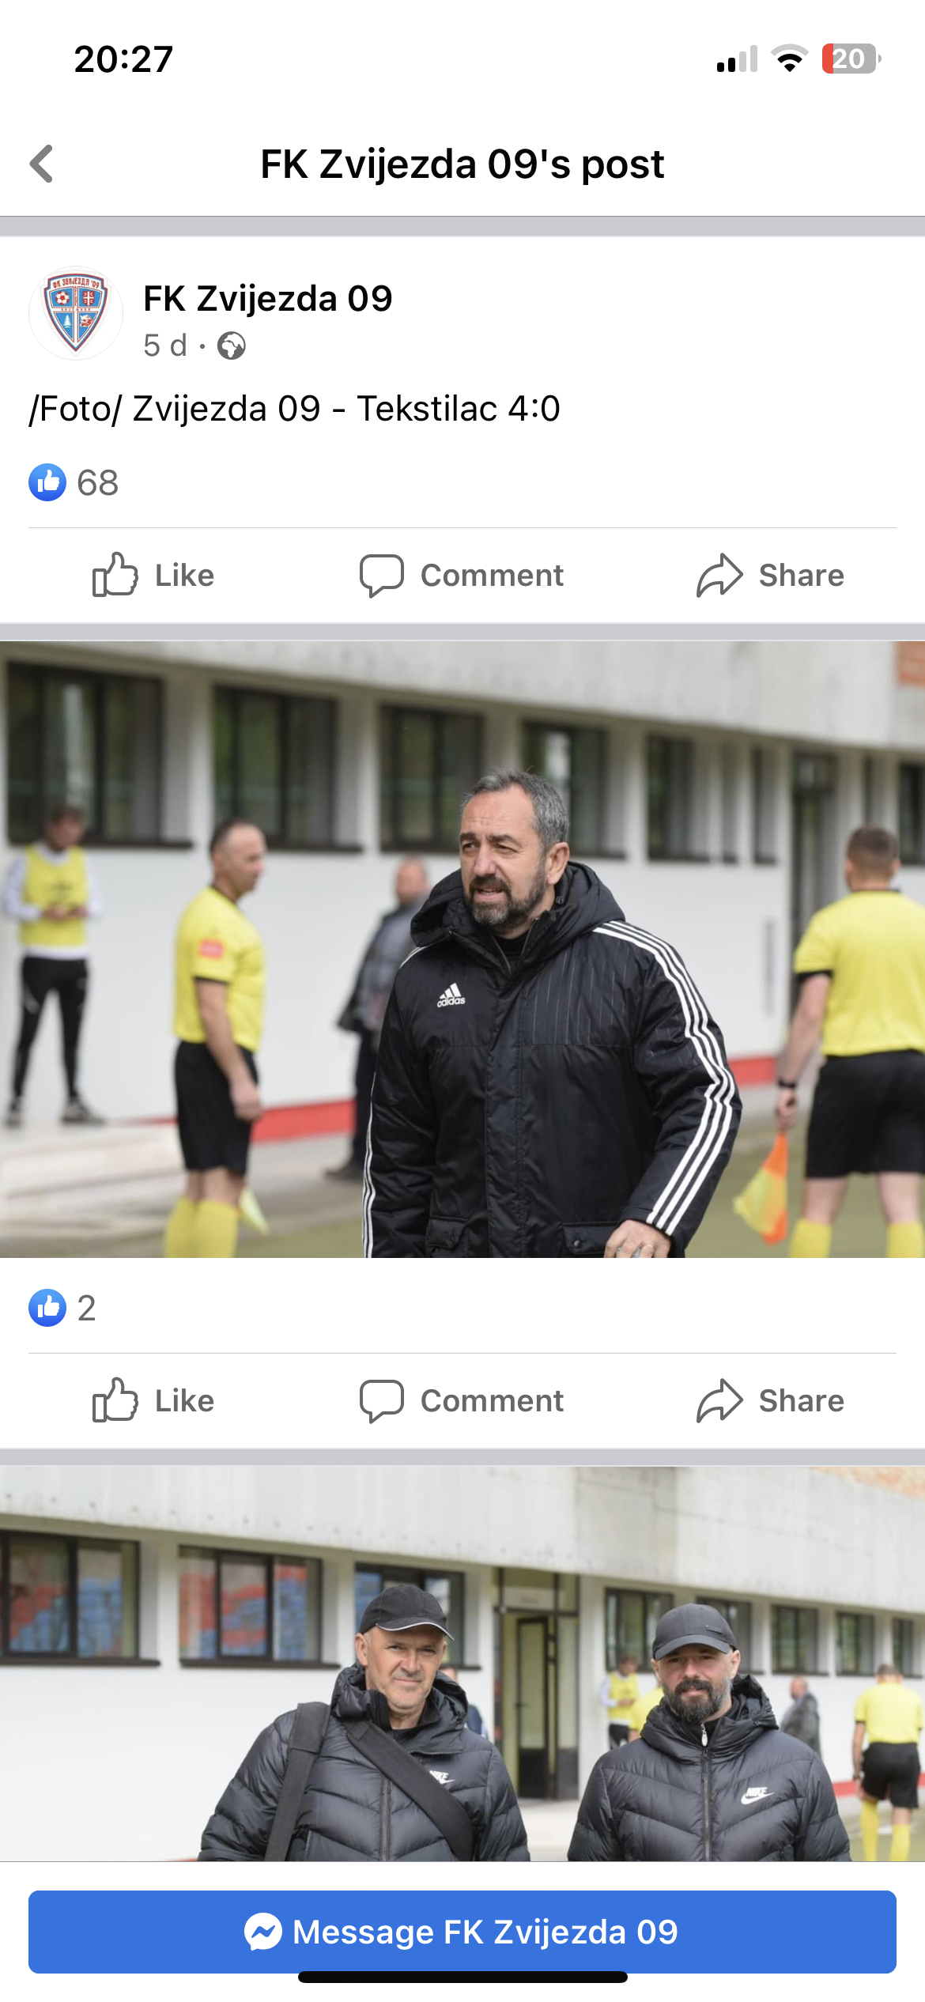The image size is (925, 2002).
Task: Tap the Wi-Fi status icon
Action: coord(789,59)
